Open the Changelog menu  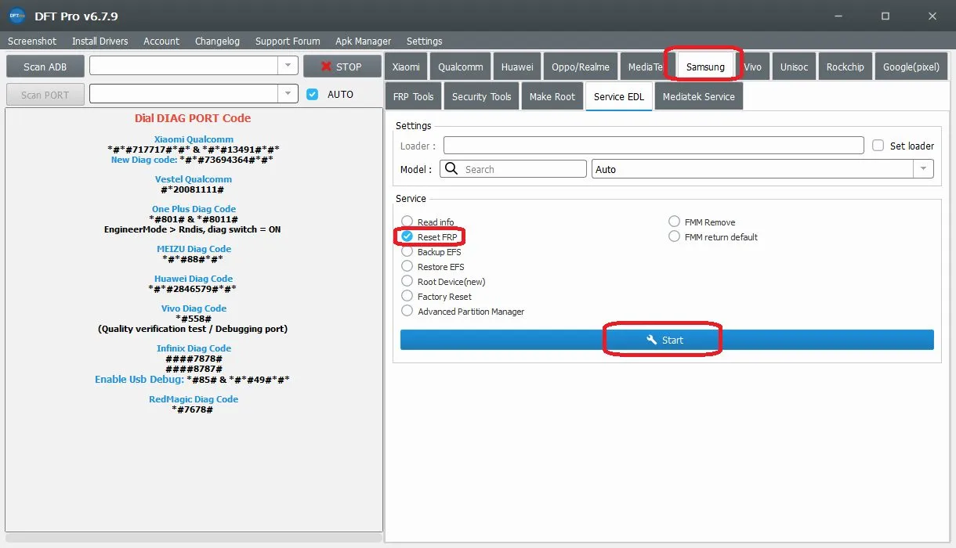coord(217,41)
